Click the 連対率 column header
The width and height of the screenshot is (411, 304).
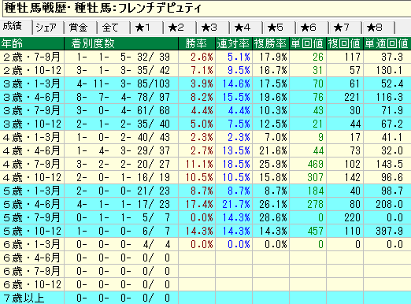pyautogui.click(x=234, y=43)
